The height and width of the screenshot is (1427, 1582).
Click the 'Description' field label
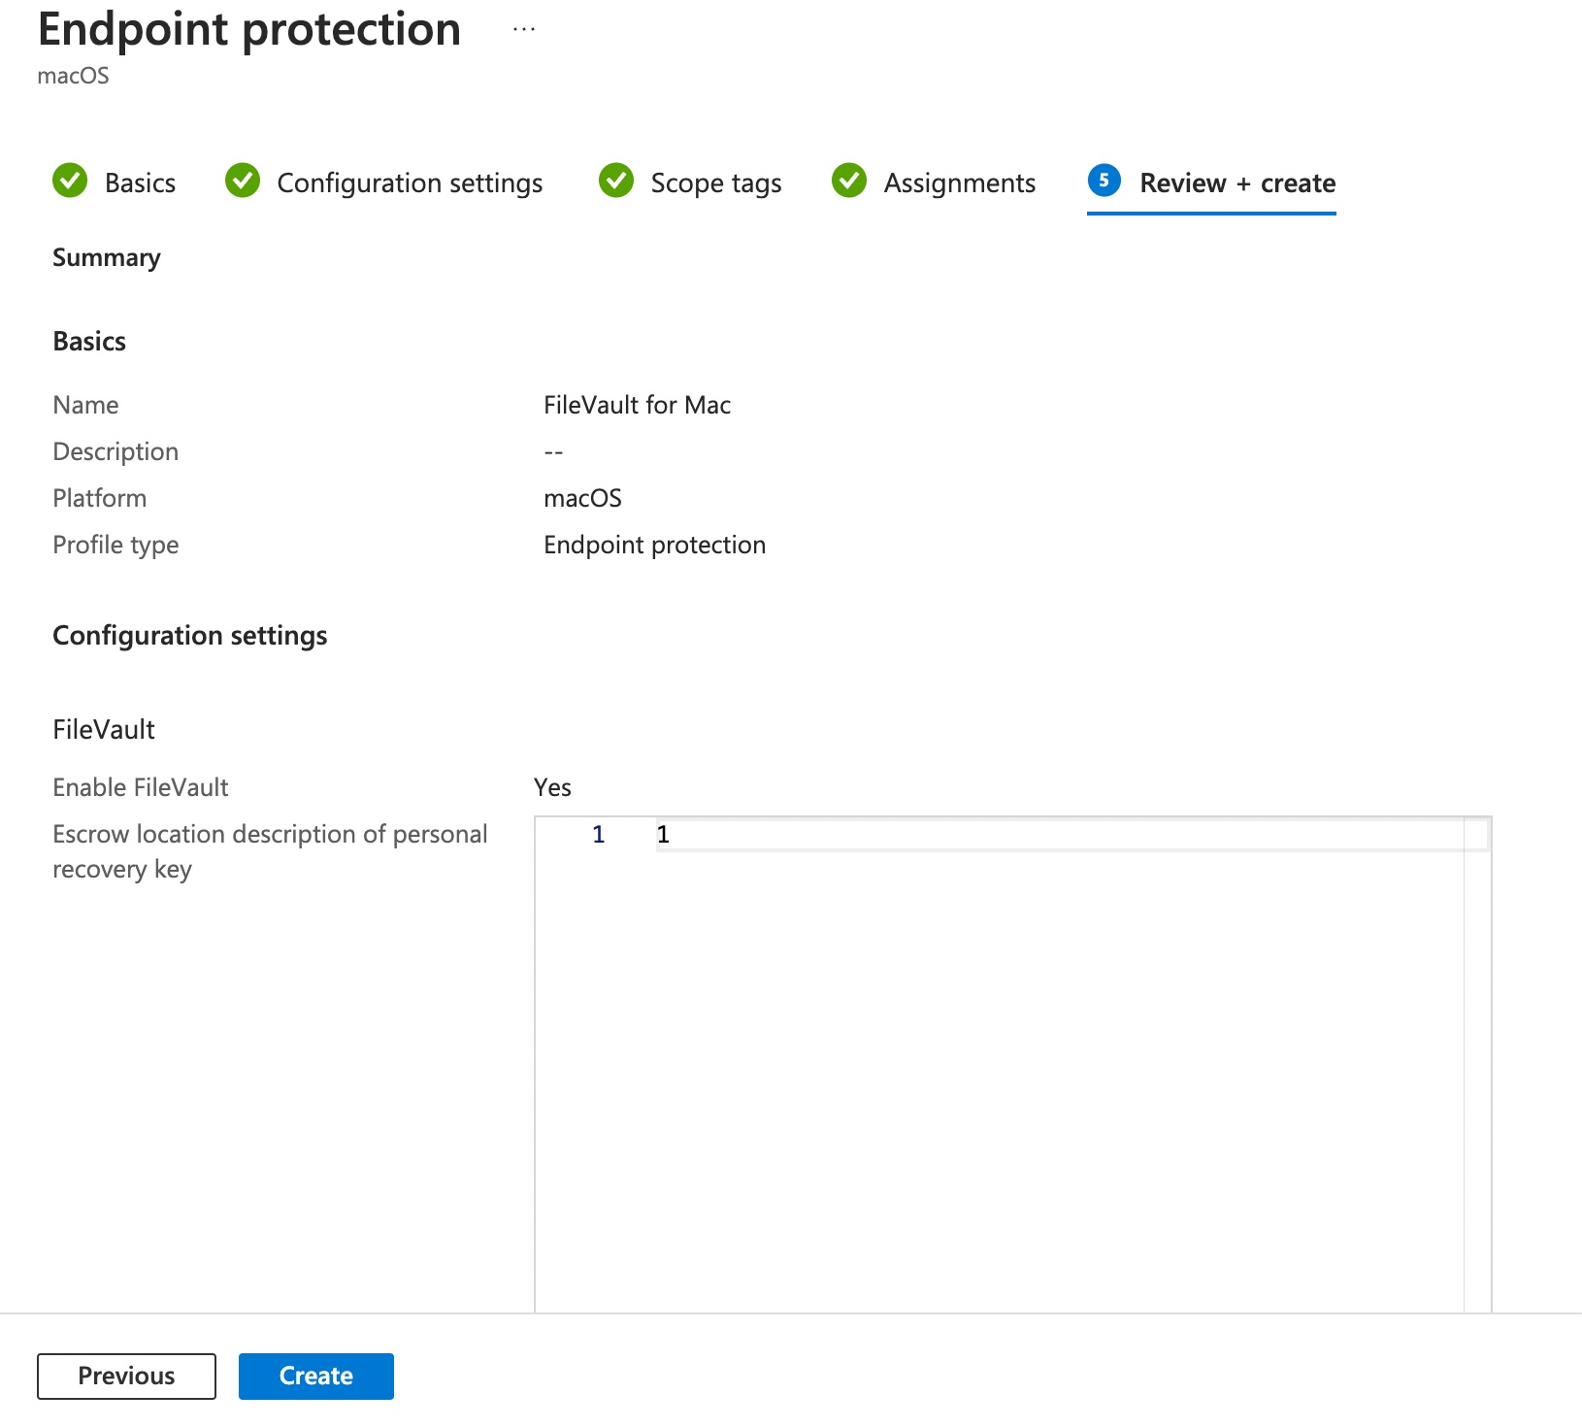pos(115,452)
